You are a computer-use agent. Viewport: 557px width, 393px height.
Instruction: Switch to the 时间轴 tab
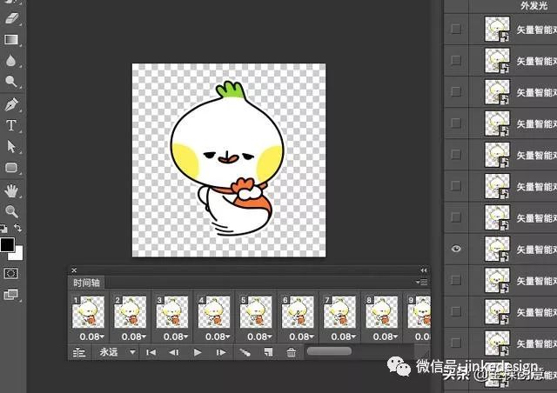86,283
